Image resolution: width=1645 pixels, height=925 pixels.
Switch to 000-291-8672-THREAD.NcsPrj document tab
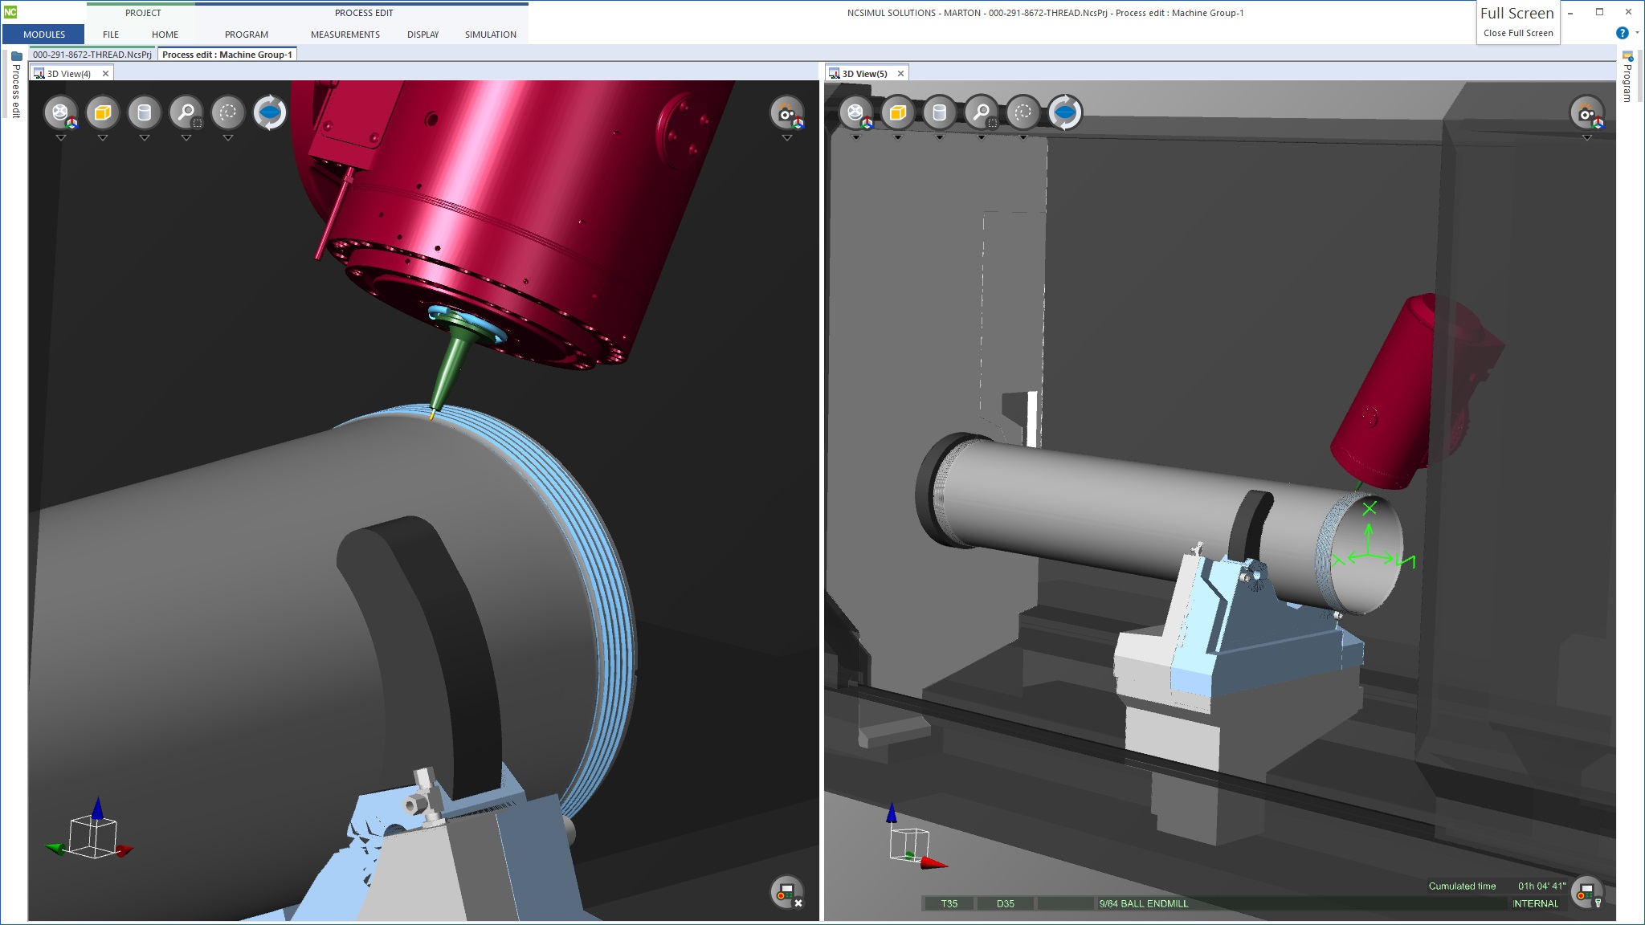pyautogui.click(x=92, y=55)
